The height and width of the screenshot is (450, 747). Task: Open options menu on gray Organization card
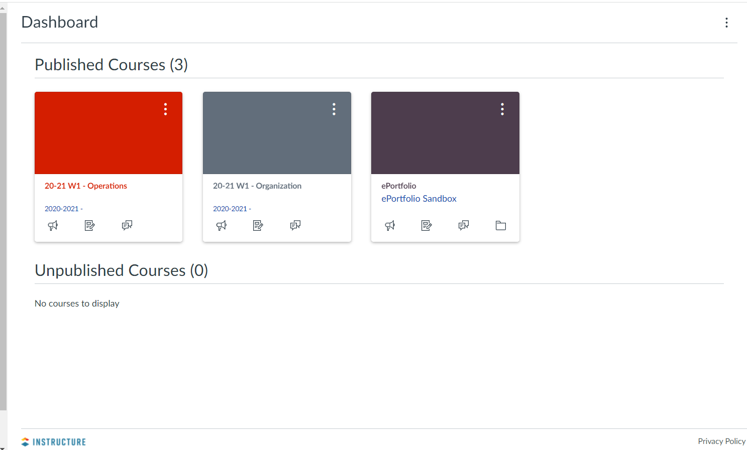point(334,109)
